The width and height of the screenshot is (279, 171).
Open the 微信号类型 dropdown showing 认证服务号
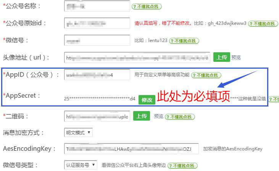click(x=81, y=165)
